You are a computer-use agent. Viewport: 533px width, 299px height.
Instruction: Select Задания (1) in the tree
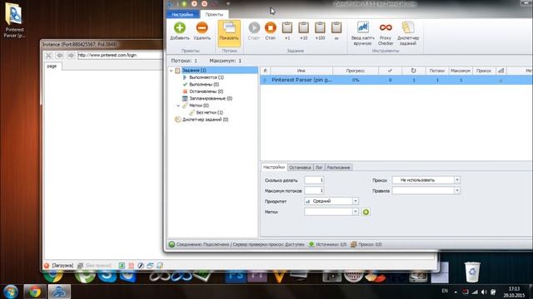194,70
